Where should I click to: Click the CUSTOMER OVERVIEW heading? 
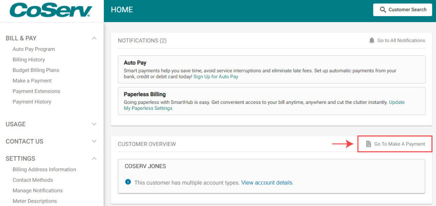147,144
